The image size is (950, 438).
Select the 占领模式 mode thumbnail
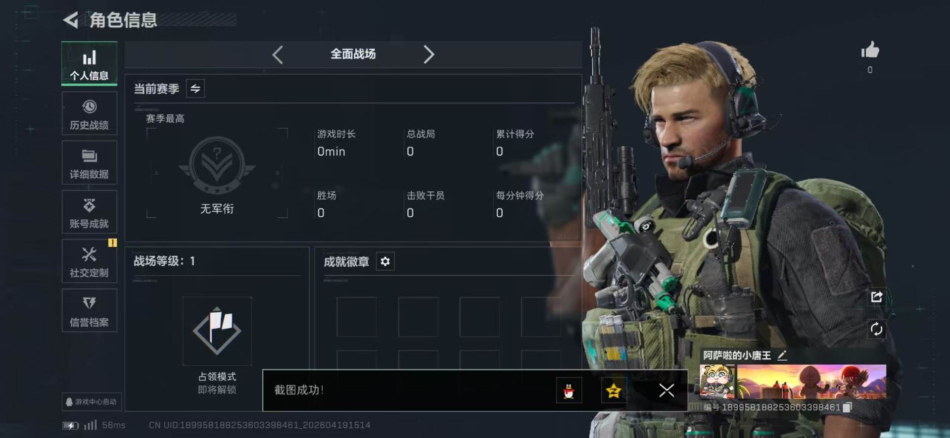[217, 331]
